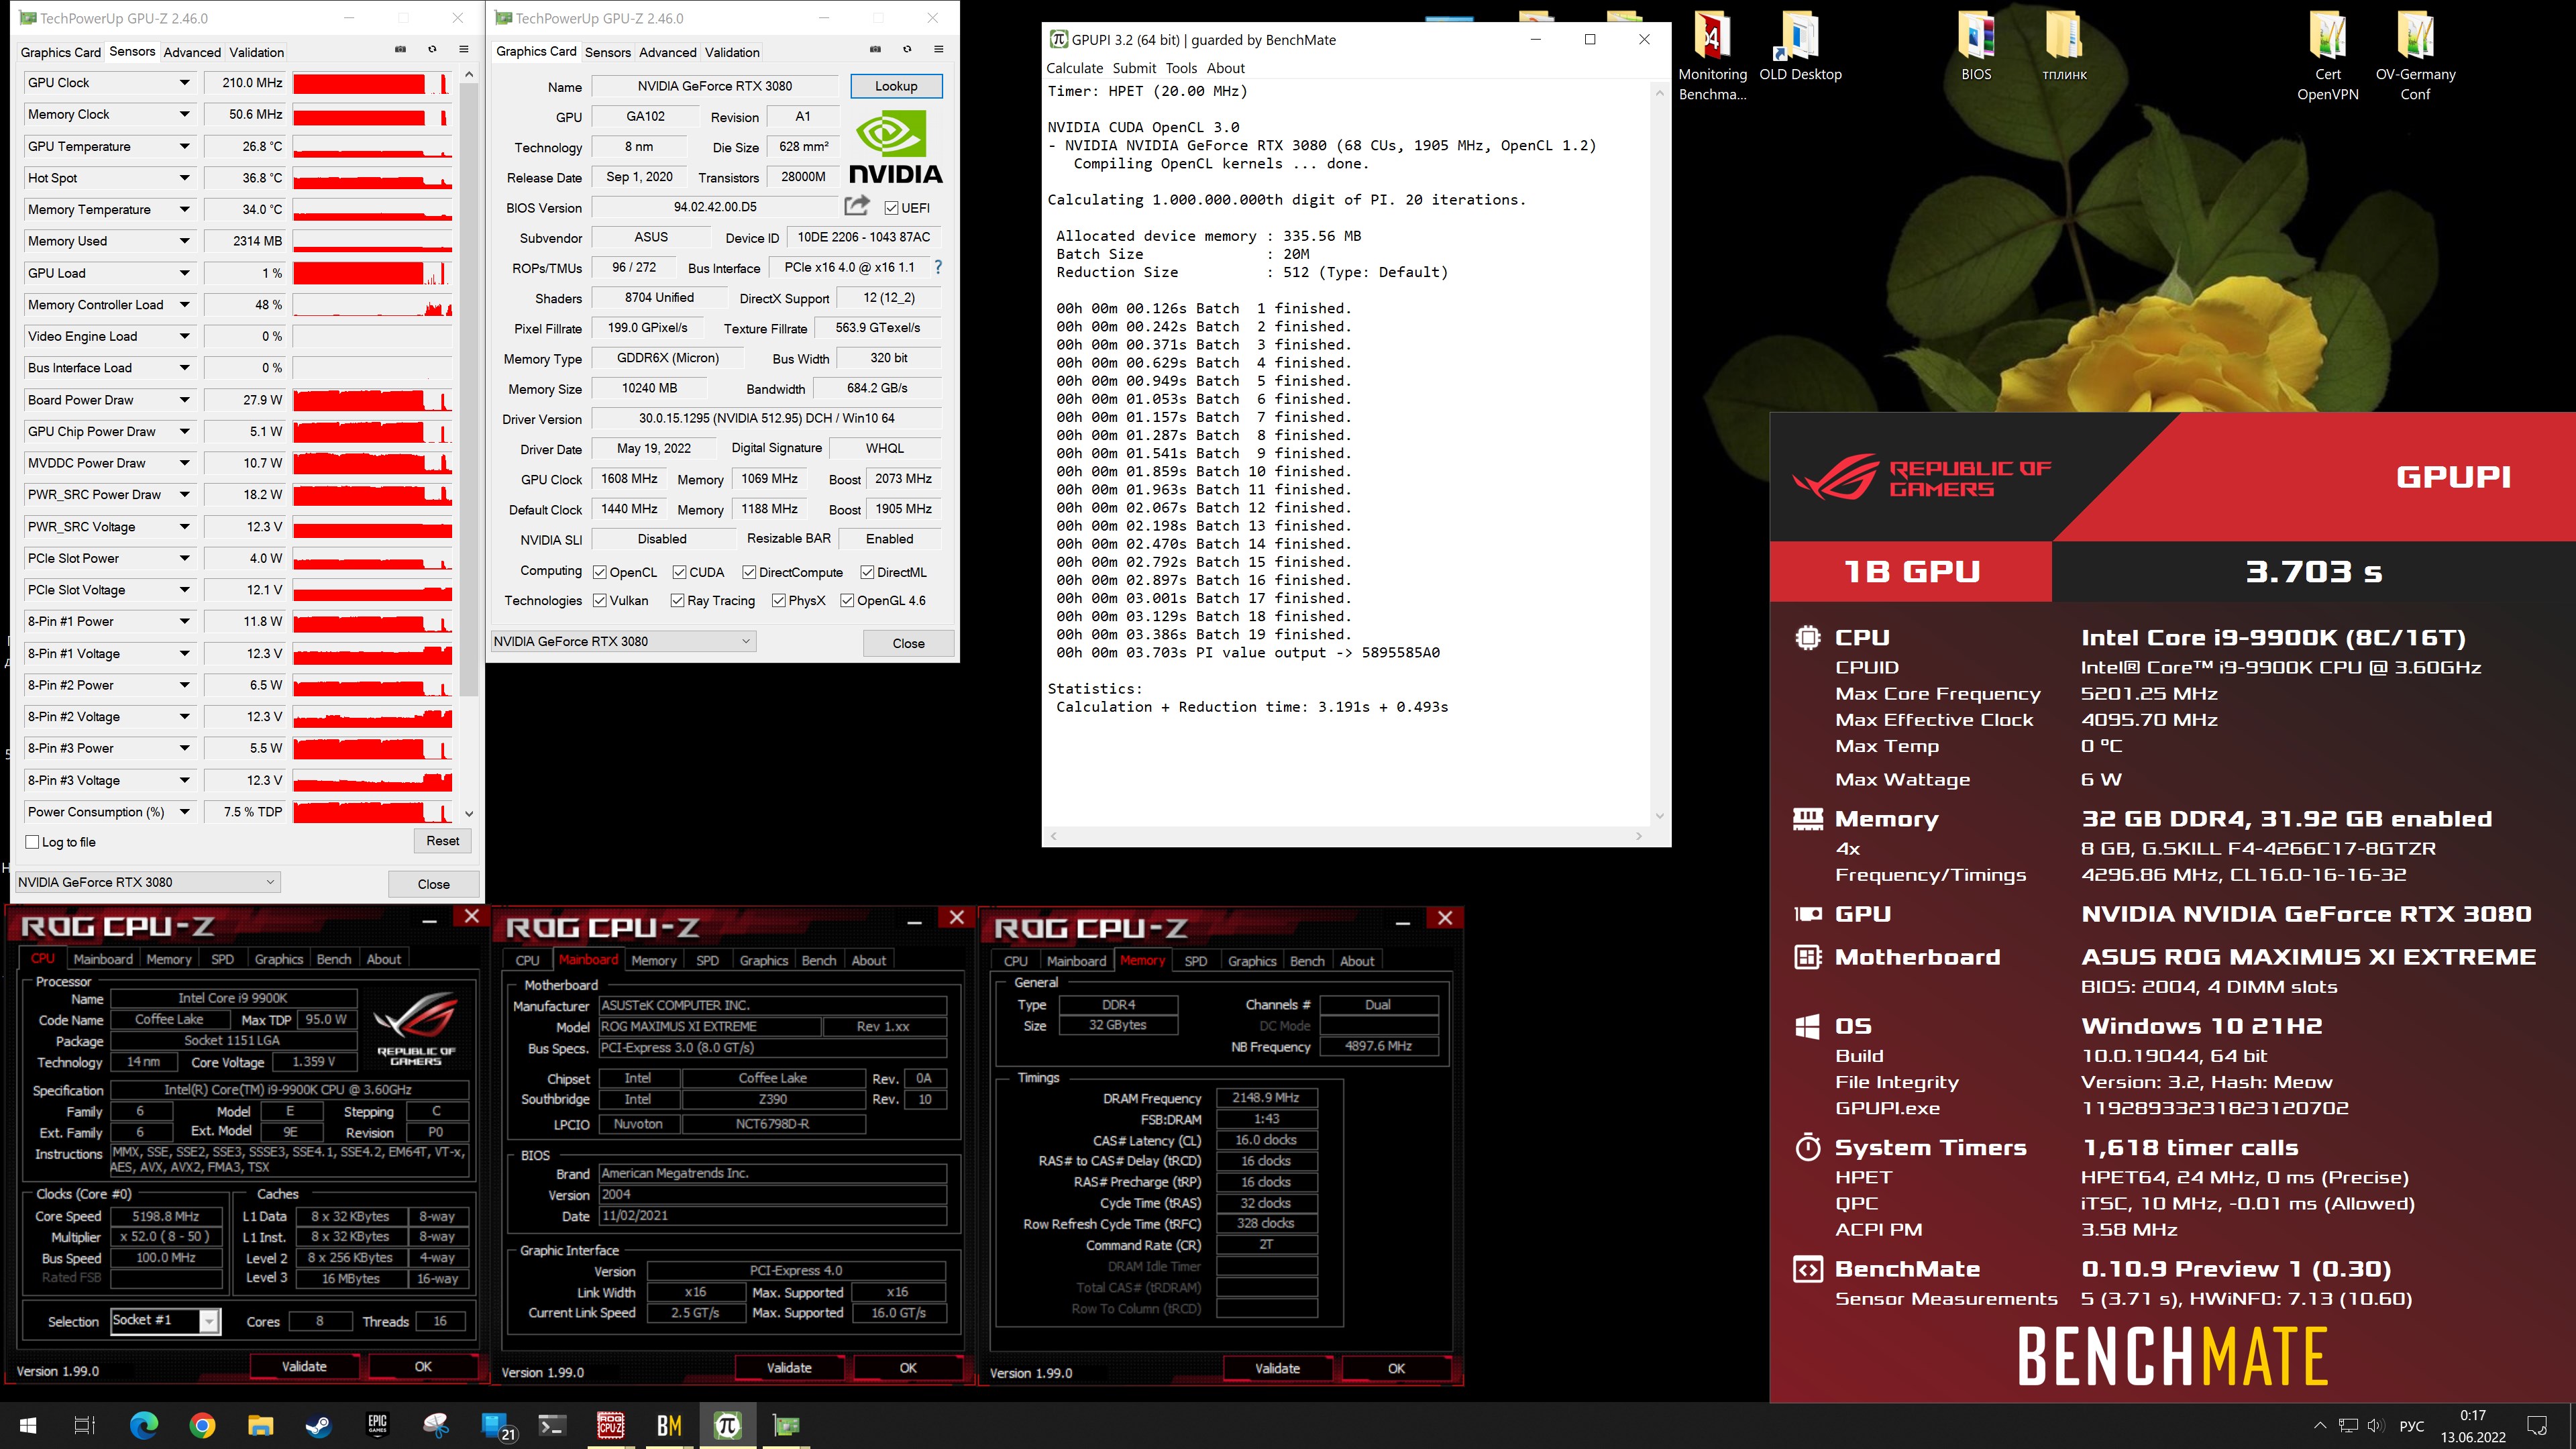This screenshot has width=2576, height=1449.
Task: Open the Calculate menu in GPUPI
Action: 1074,68
